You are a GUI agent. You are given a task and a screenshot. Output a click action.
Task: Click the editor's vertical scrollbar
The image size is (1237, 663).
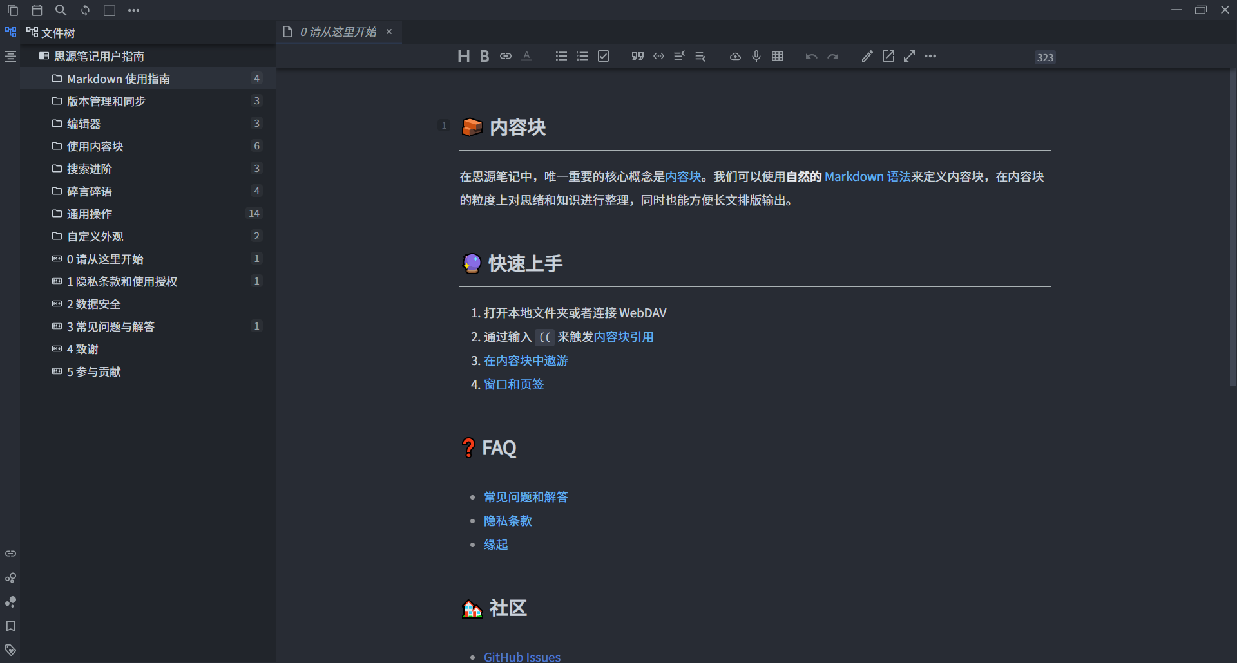point(1233,229)
